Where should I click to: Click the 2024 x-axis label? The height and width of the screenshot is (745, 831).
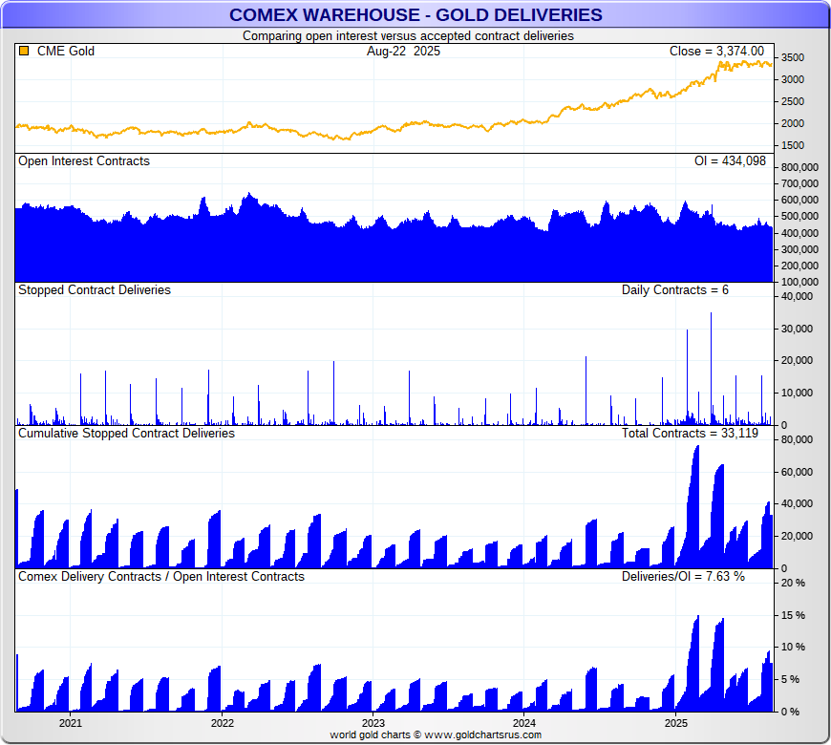pyautogui.click(x=524, y=723)
